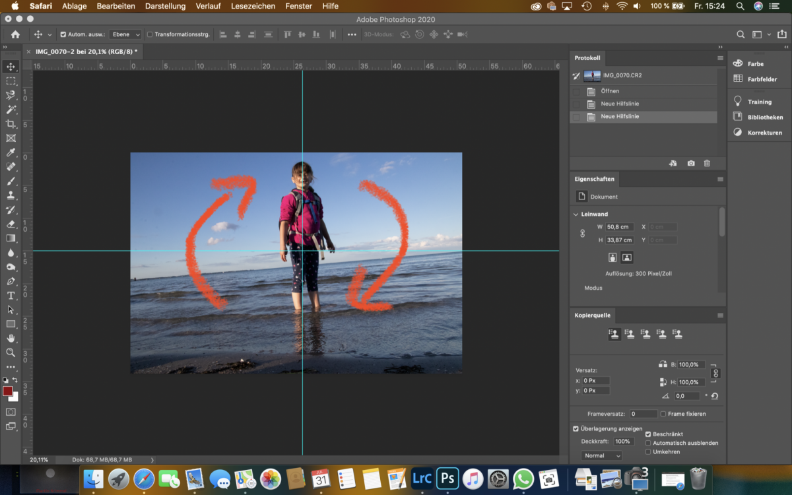Click the foreground color swatch

[7, 392]
